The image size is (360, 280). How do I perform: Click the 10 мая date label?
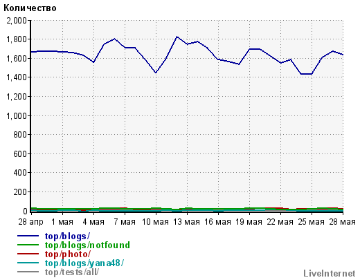[155, 222]
